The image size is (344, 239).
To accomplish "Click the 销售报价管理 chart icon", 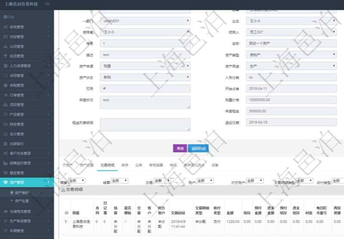I will 6,163.
